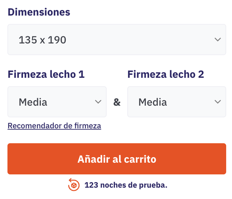Click the chevron on the Dimensiones selector
Image resolution: width=232 pixels, height=199 pixels.
pos(218,39)
